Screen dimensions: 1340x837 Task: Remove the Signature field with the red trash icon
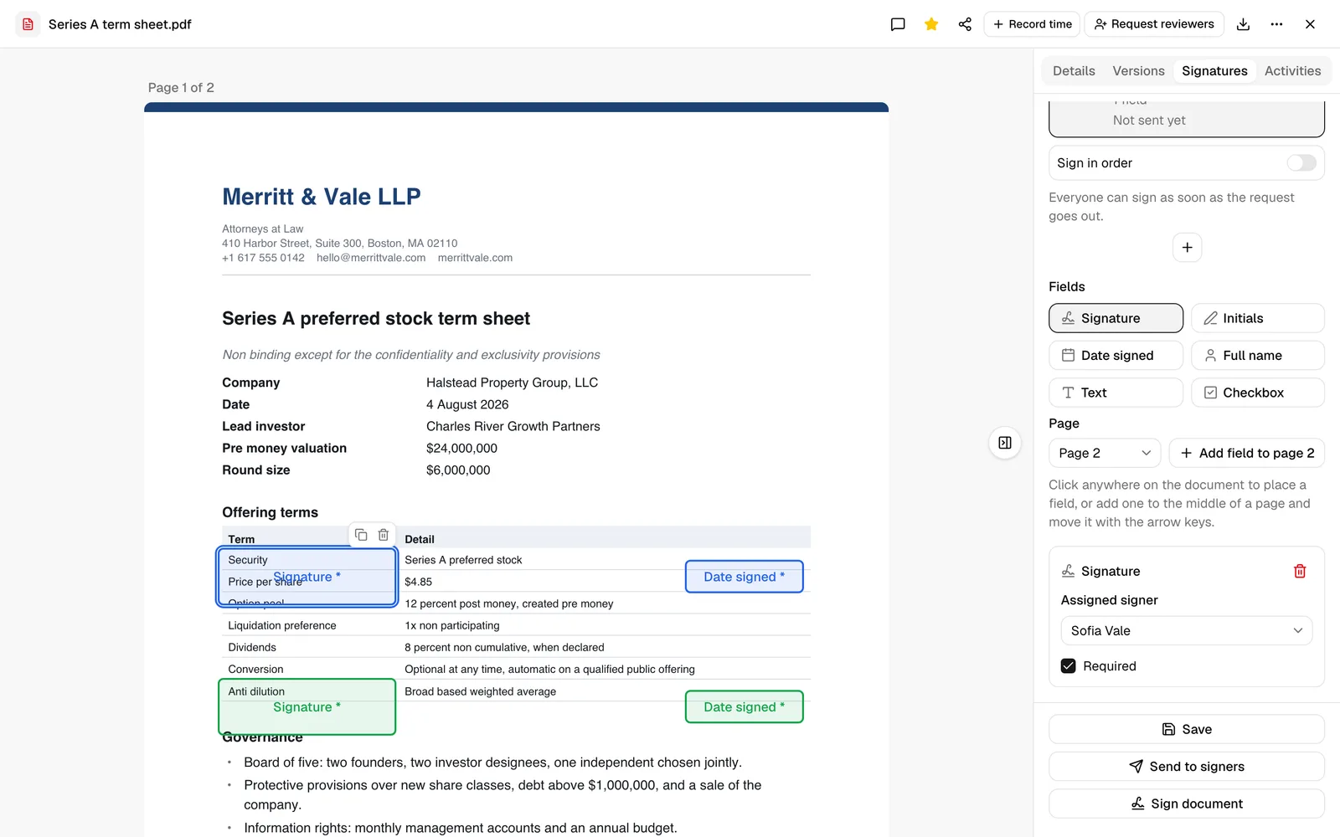coord(1300,571)
